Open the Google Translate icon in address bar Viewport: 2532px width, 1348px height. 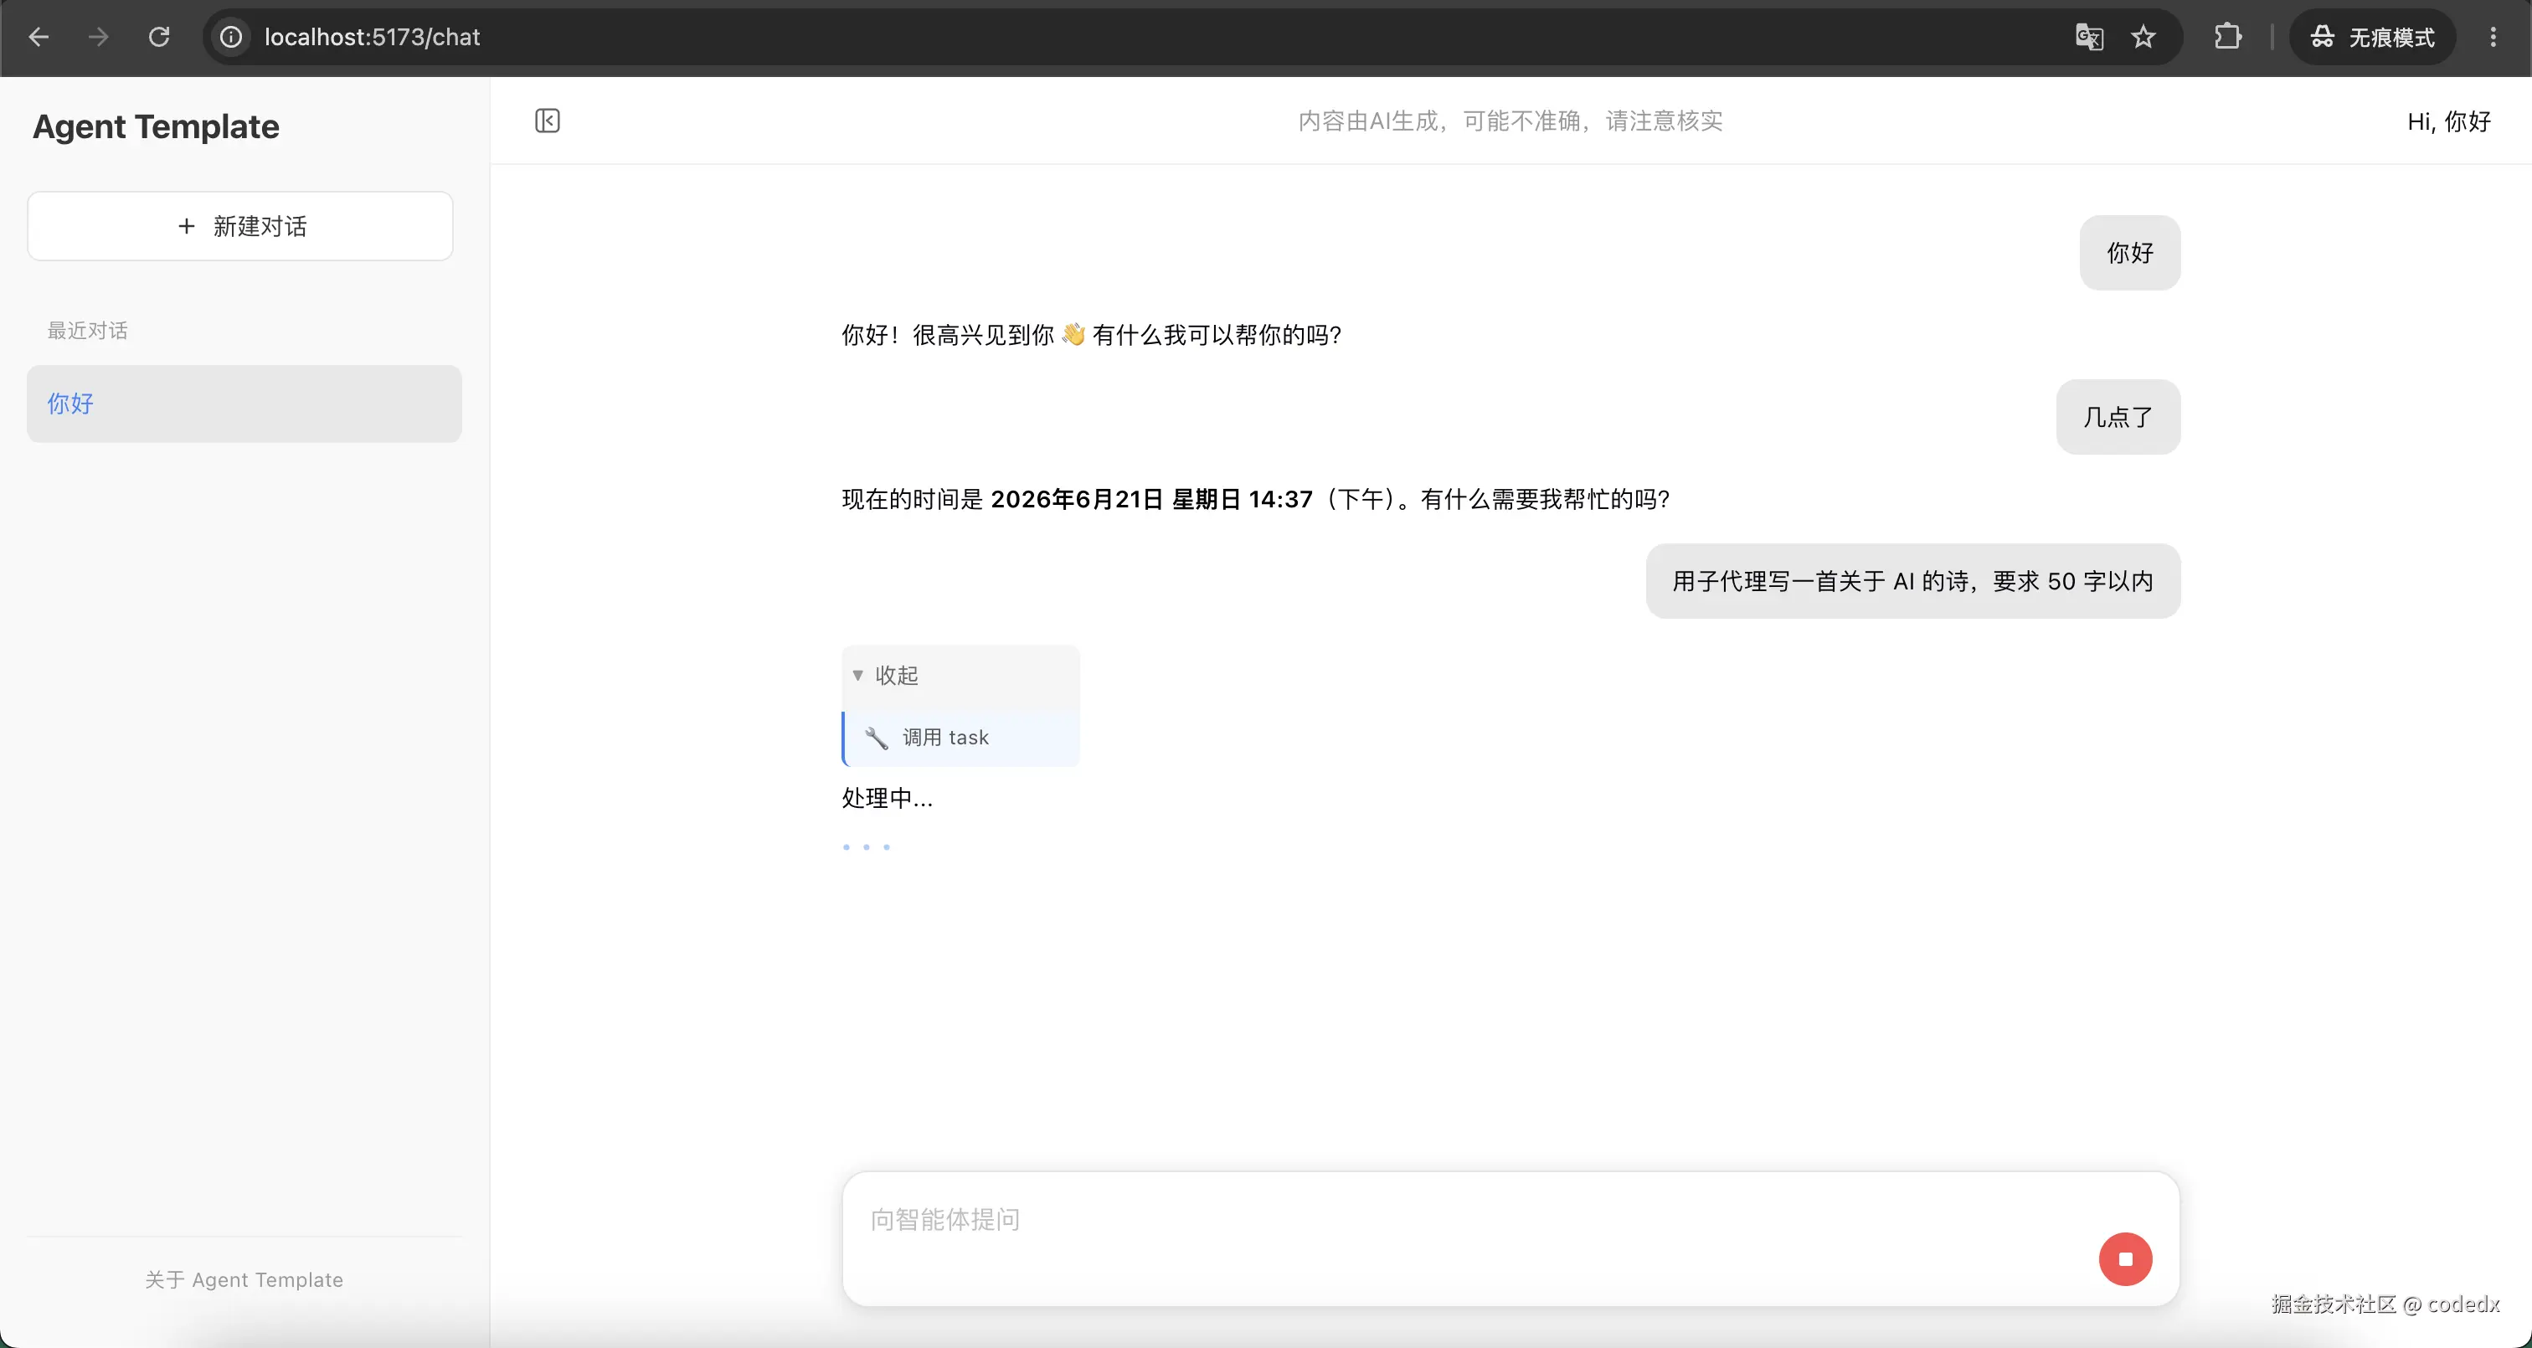tap(2089, 38)
